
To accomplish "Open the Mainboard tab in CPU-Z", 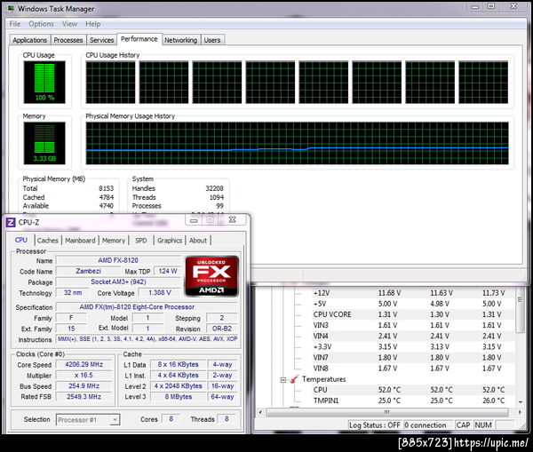I will (x=80, y=241).
